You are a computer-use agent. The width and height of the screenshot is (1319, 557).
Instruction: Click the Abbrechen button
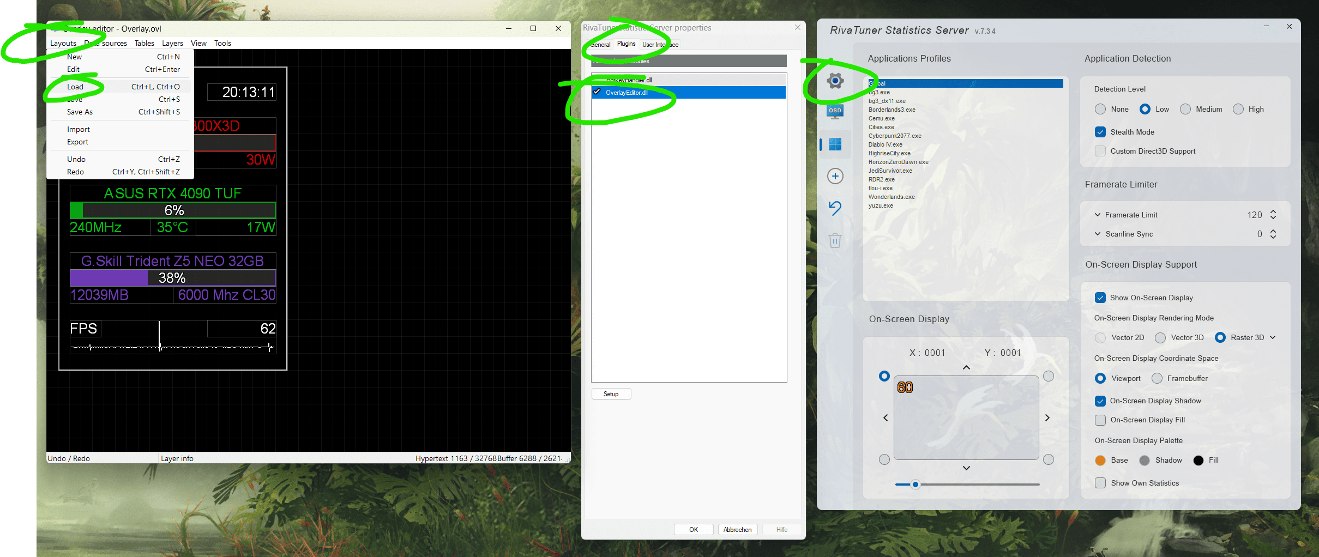click(x=738, y=530)
